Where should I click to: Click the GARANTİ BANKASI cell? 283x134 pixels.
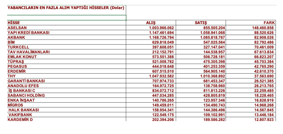(66, 81)
